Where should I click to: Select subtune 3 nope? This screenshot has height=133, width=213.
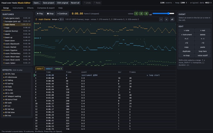17,28
